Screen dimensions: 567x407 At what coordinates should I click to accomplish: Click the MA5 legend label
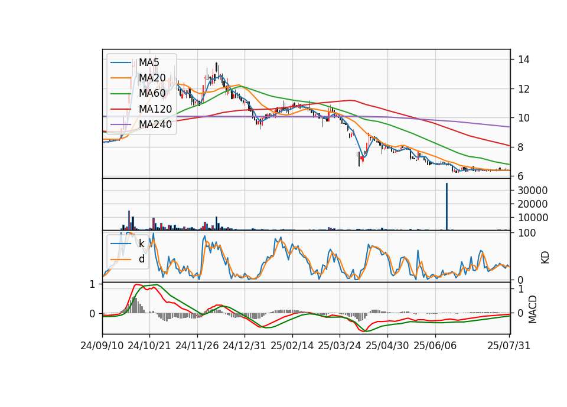click(149, 63)
